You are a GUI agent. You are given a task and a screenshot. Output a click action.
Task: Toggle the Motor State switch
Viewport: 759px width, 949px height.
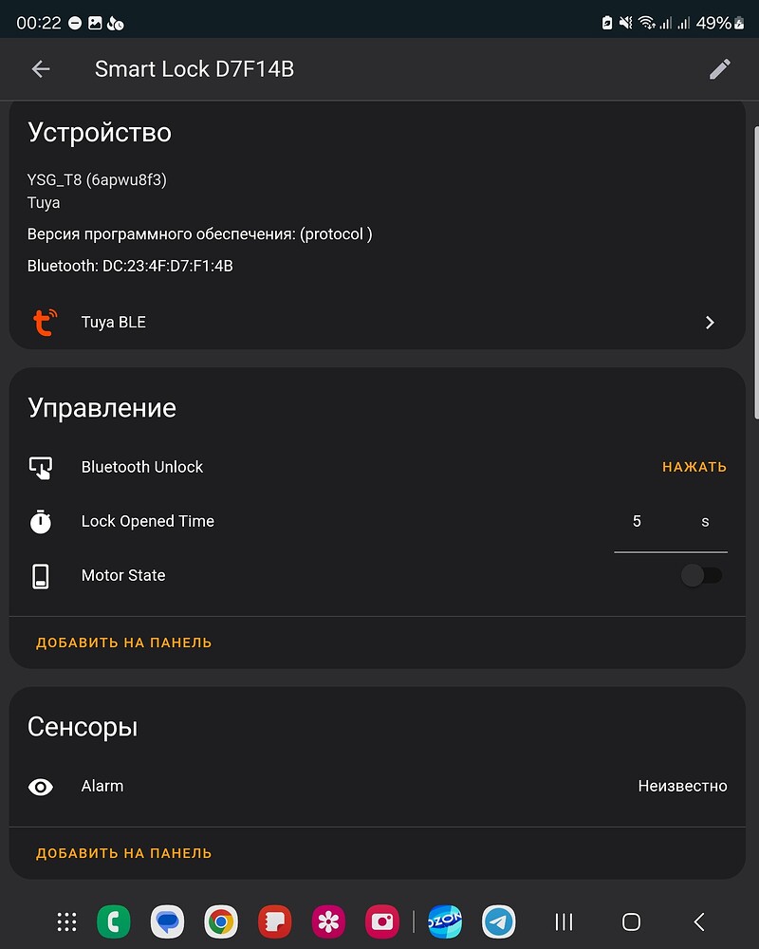tap(701, 575)
